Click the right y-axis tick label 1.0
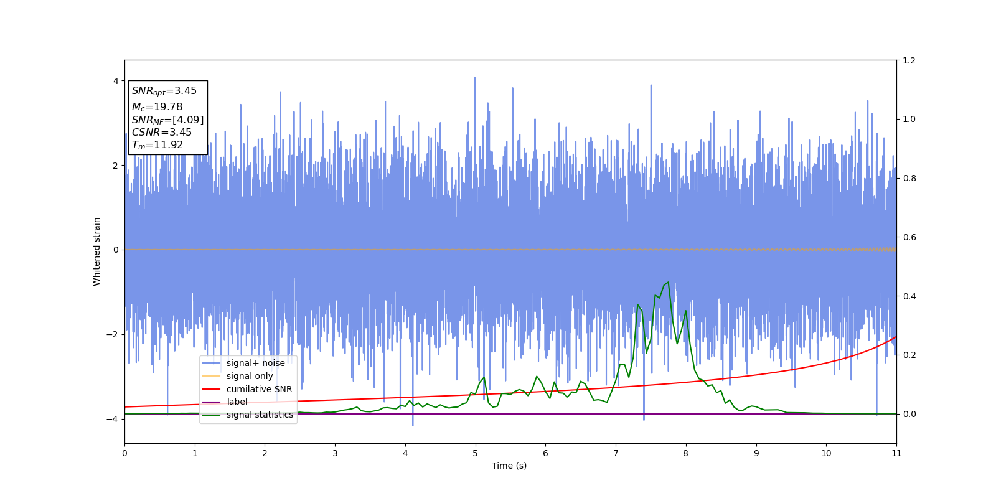The width and height of the screenshot is (996, 498). click(909, 120)
